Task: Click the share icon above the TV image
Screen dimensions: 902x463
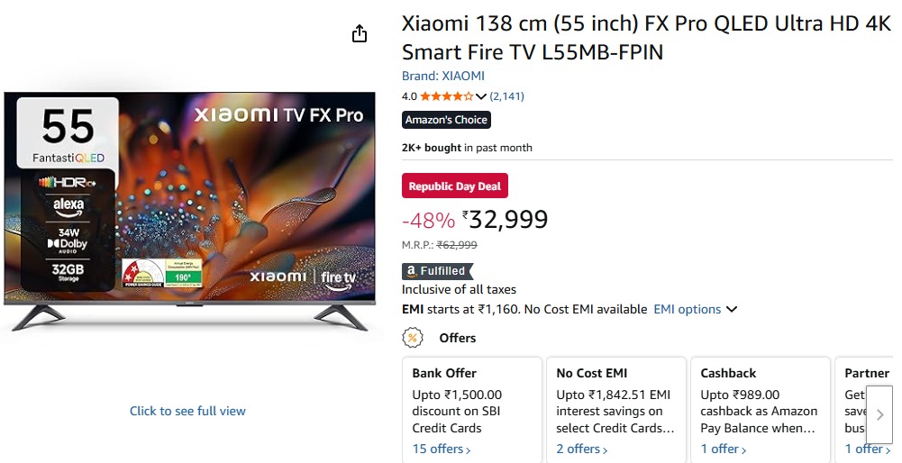Action: 360,34
